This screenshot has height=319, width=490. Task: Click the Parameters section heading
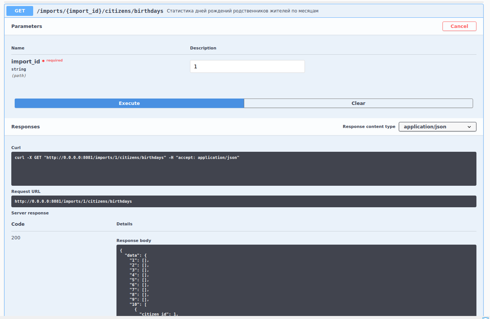pos(27,26)
